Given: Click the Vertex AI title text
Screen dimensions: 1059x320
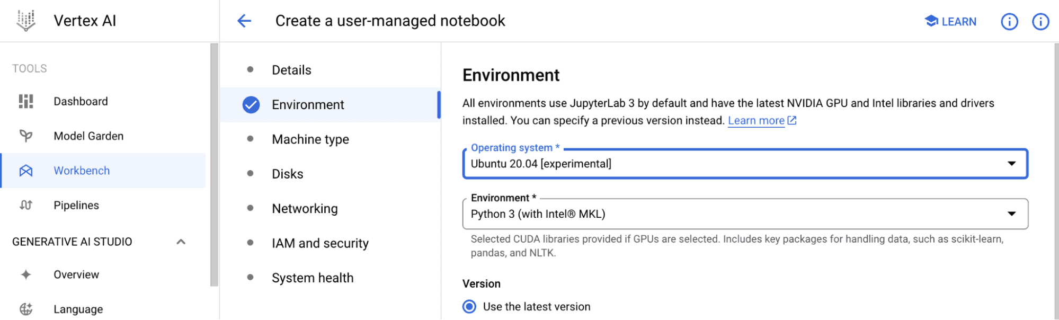Looking at the screenshot, I should [x=85, y=21].
